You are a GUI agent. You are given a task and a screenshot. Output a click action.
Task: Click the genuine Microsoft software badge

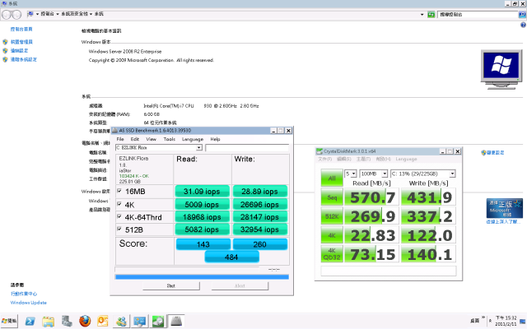click(504, 208)
